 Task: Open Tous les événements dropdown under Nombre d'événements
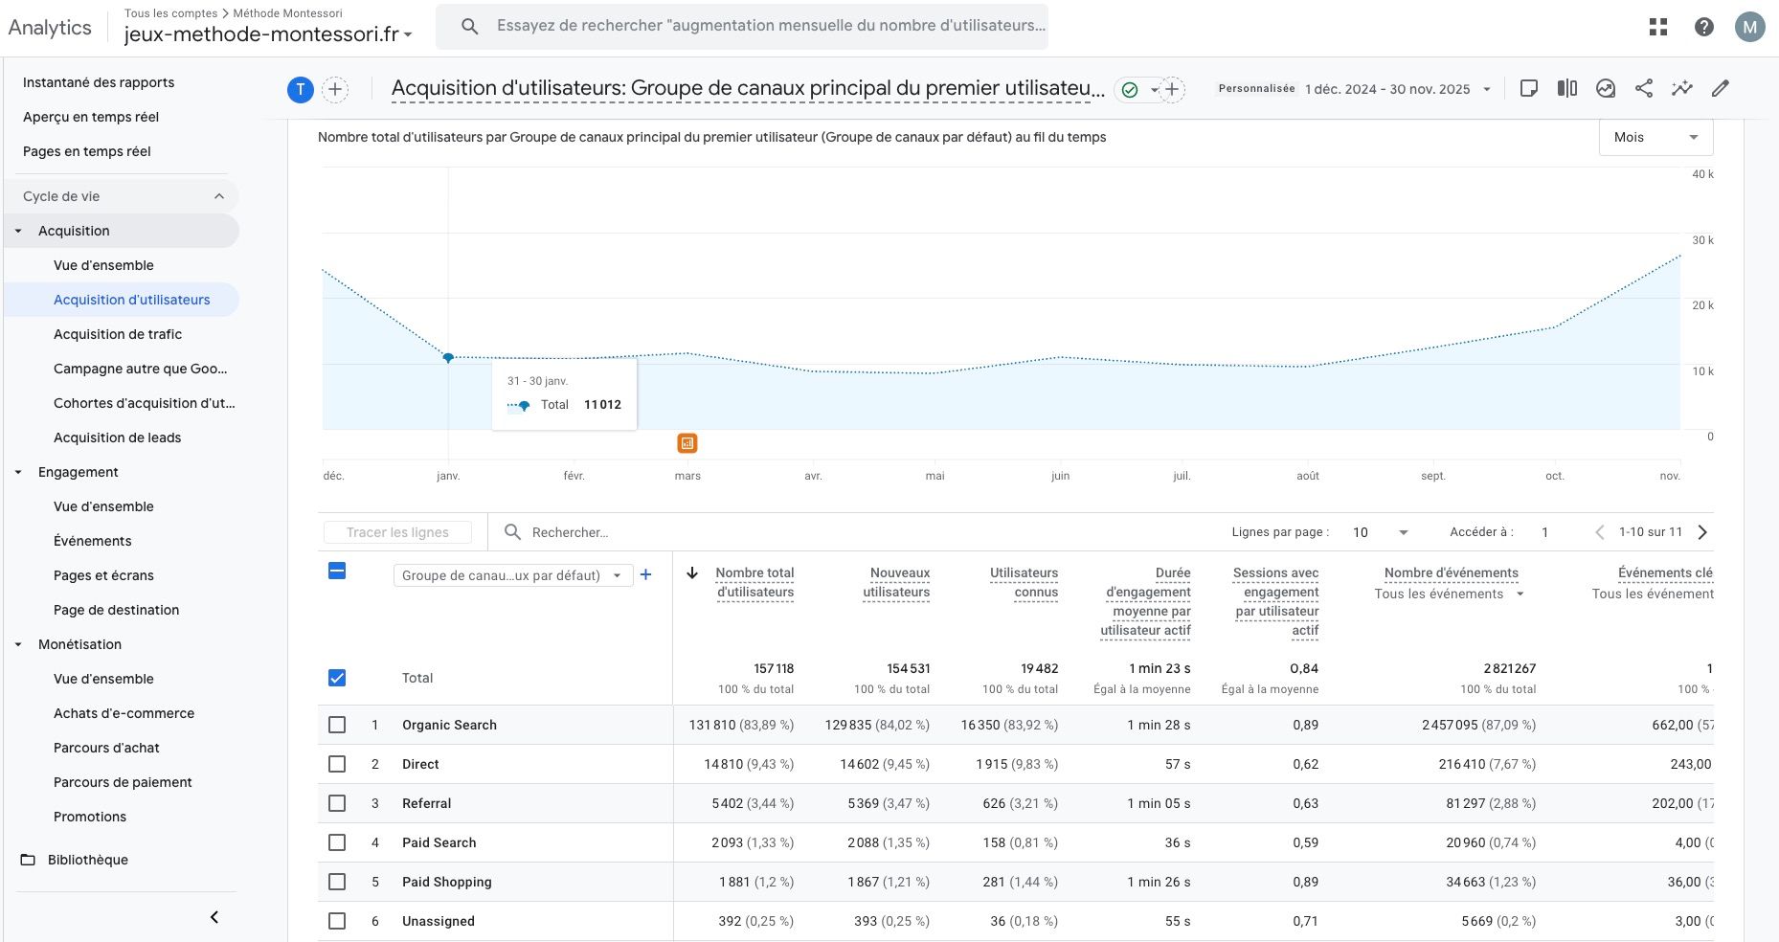click(1449, 594)
